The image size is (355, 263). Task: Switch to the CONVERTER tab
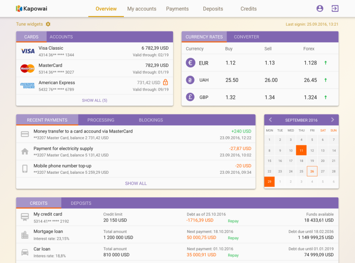coord(246,37)
